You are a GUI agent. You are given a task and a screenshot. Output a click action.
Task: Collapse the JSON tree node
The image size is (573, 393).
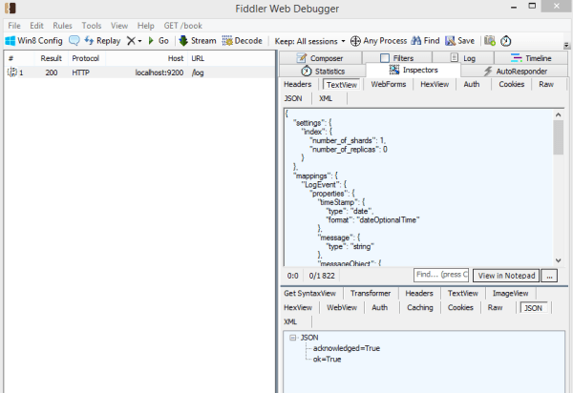click(x=292, y=338)
